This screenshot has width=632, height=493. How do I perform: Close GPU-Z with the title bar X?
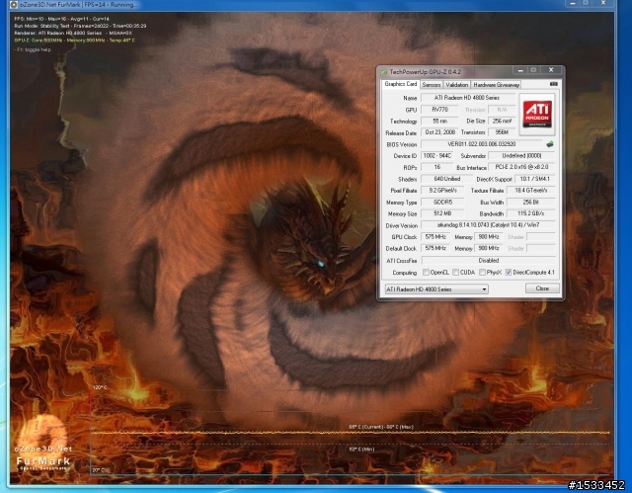click(x=551, y=70)
